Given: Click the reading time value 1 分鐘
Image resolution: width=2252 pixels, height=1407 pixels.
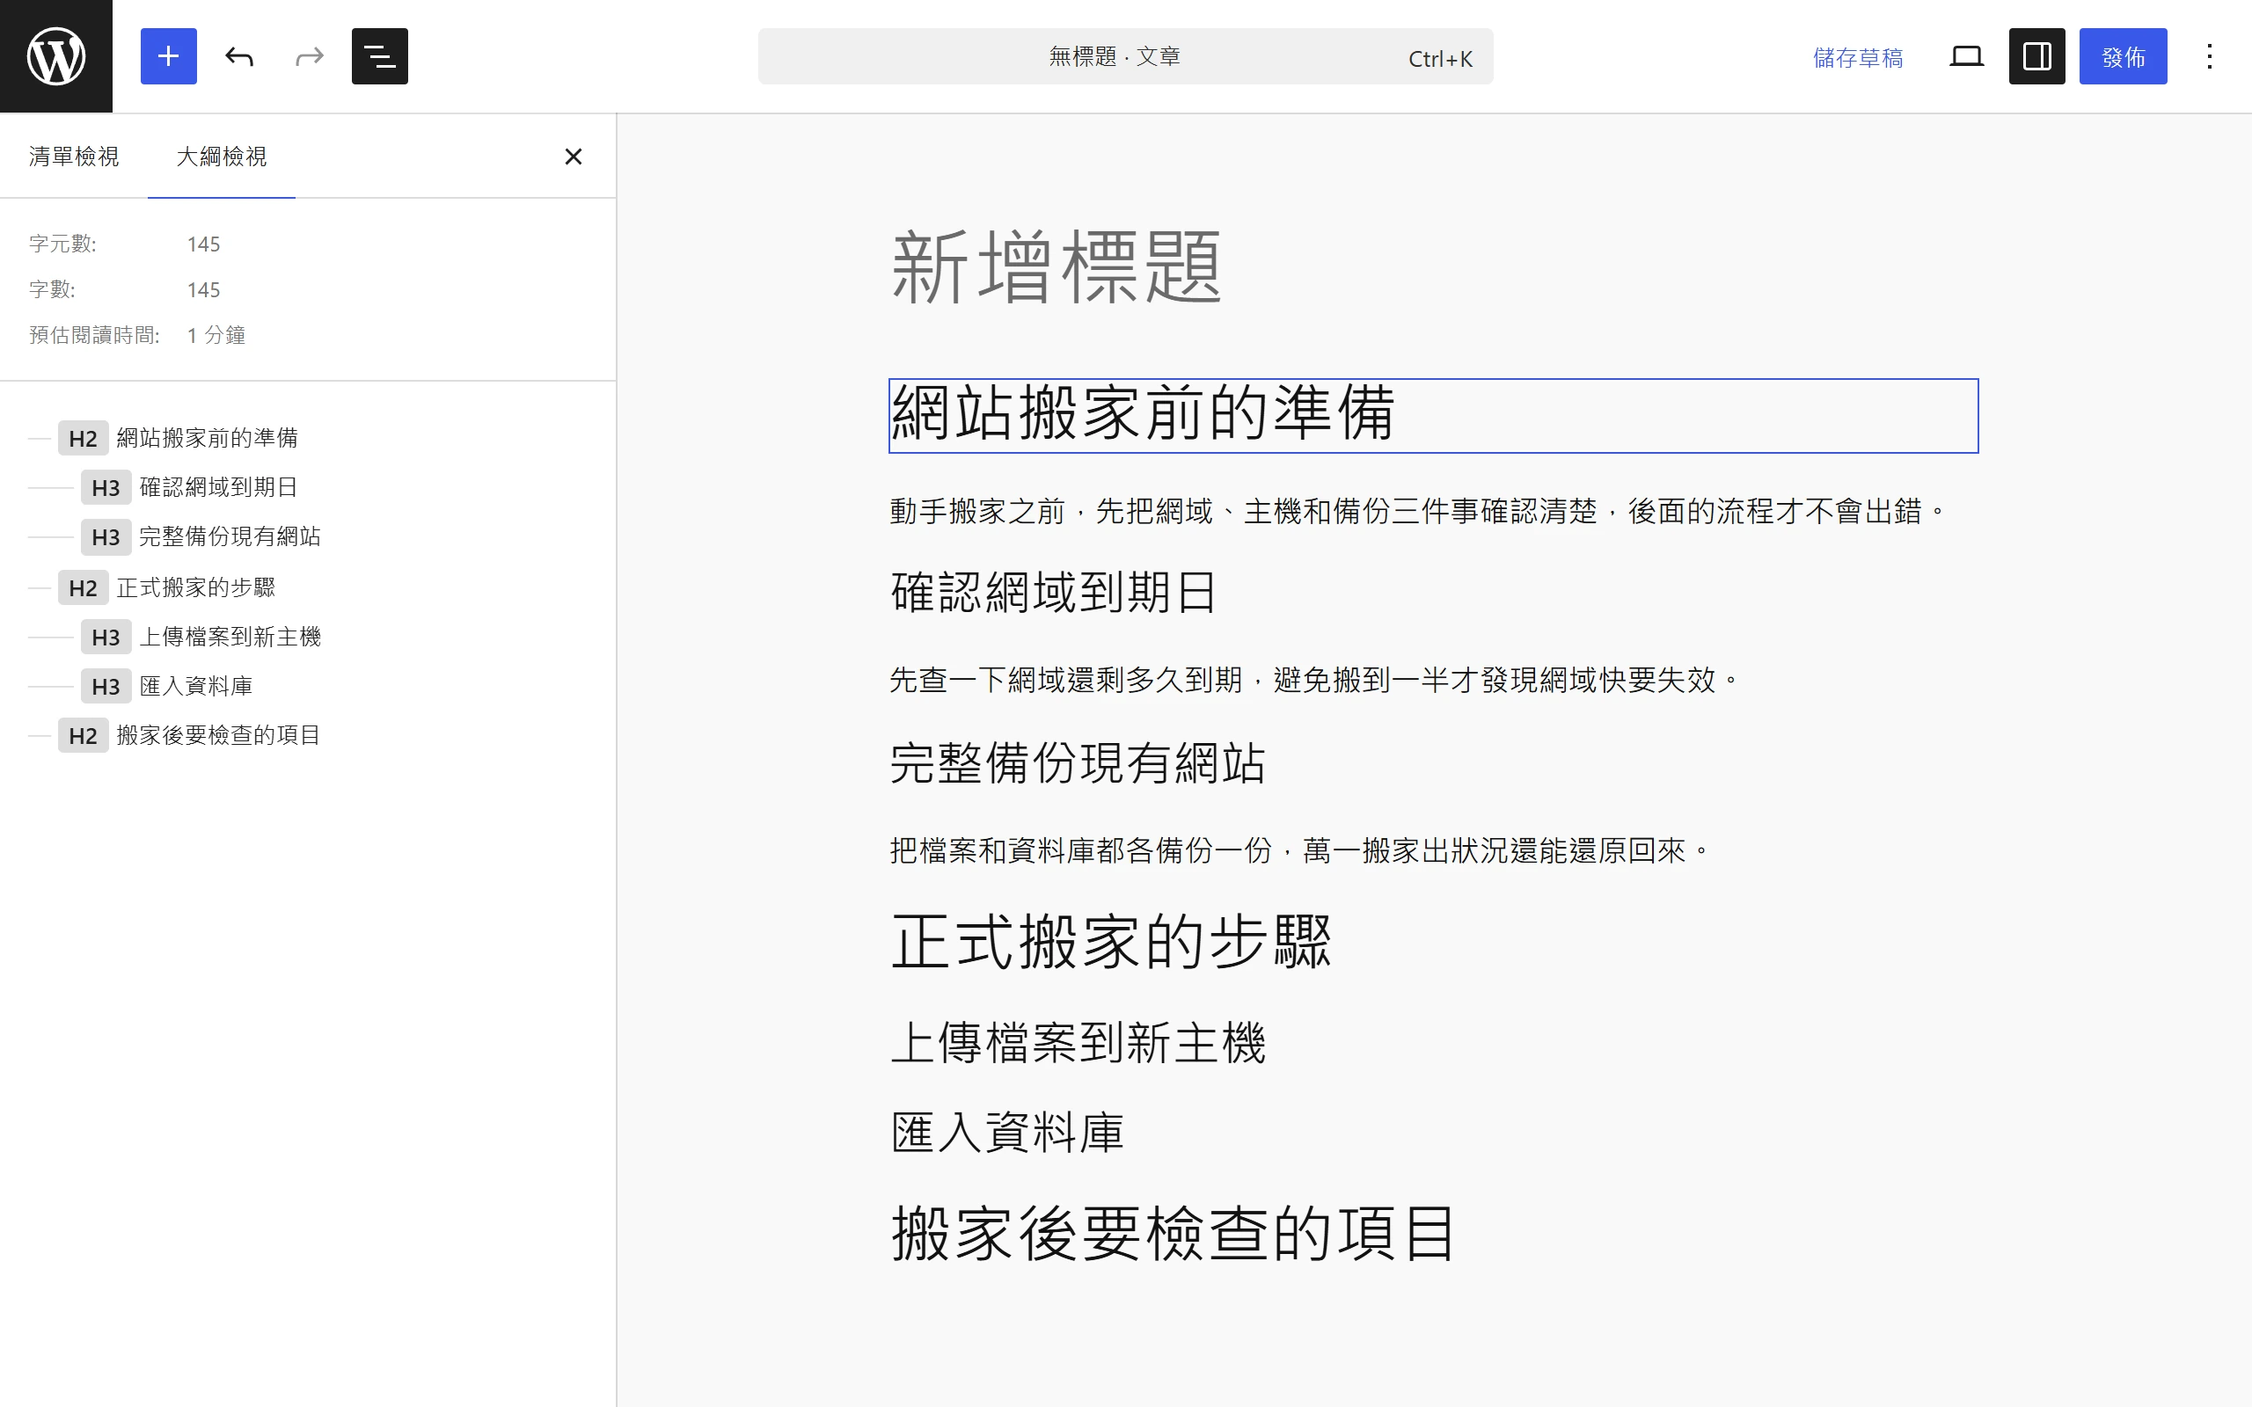Looking at the screenshot, I should [216, 335].
